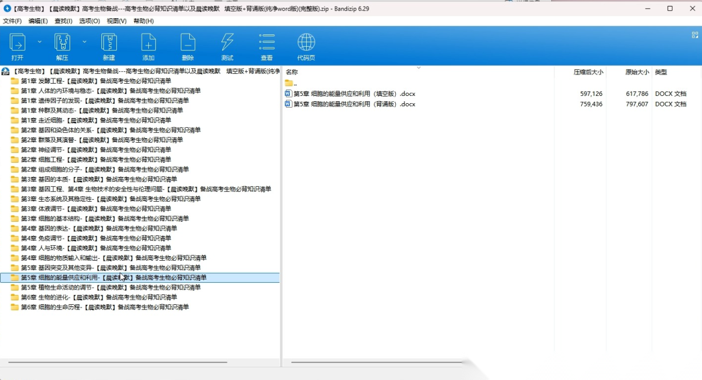This screenshot has width=702, height=380.
Task: Click the 测试 (Test) lightning icon
Action: click(x=227, y=43)
